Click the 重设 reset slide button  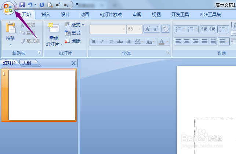pyautogui.click(x=73, y=33)
